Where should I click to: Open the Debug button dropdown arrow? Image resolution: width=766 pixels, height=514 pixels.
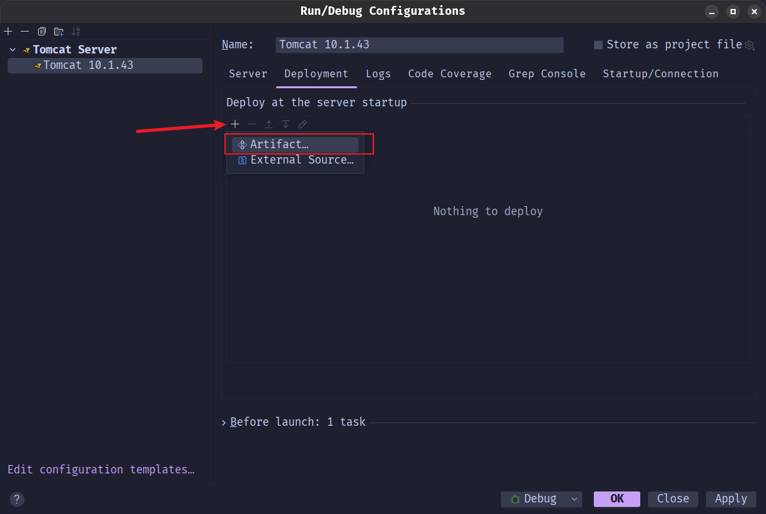pos(574,499)
